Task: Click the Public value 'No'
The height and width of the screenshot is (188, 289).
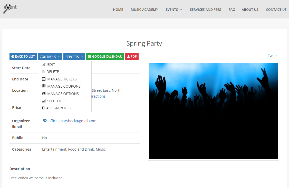Action: (44, 138)
